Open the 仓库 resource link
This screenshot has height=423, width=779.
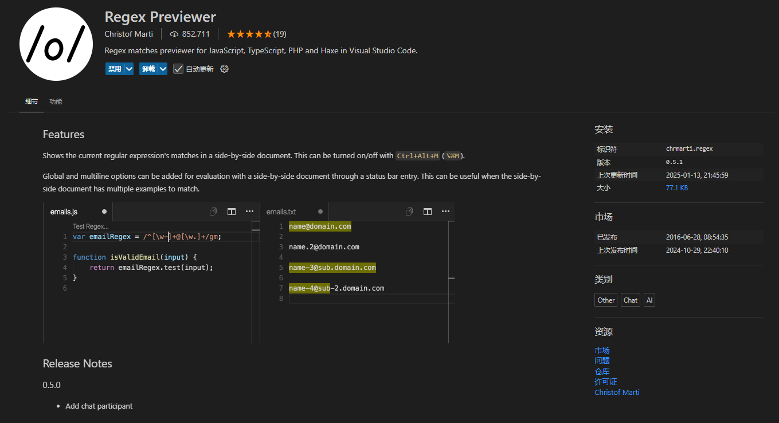(602, 371)
